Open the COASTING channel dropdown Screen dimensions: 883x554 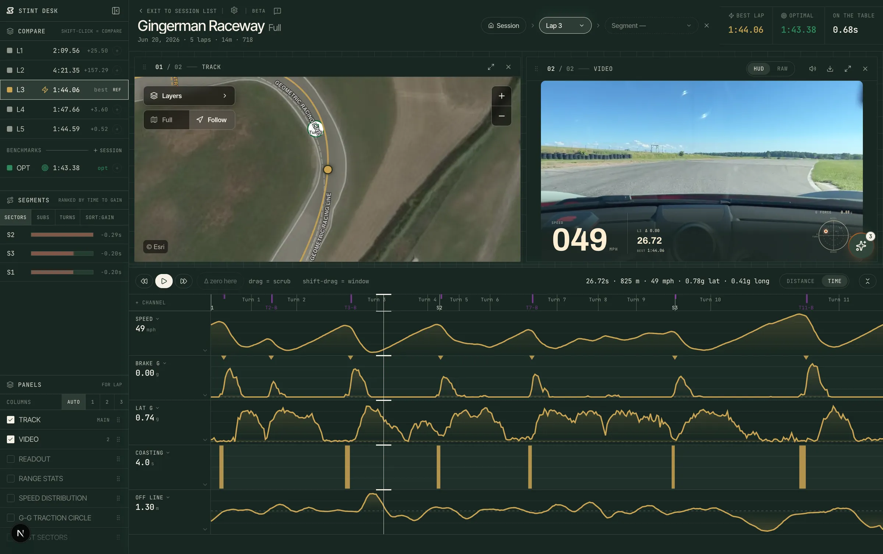(153, 453)
